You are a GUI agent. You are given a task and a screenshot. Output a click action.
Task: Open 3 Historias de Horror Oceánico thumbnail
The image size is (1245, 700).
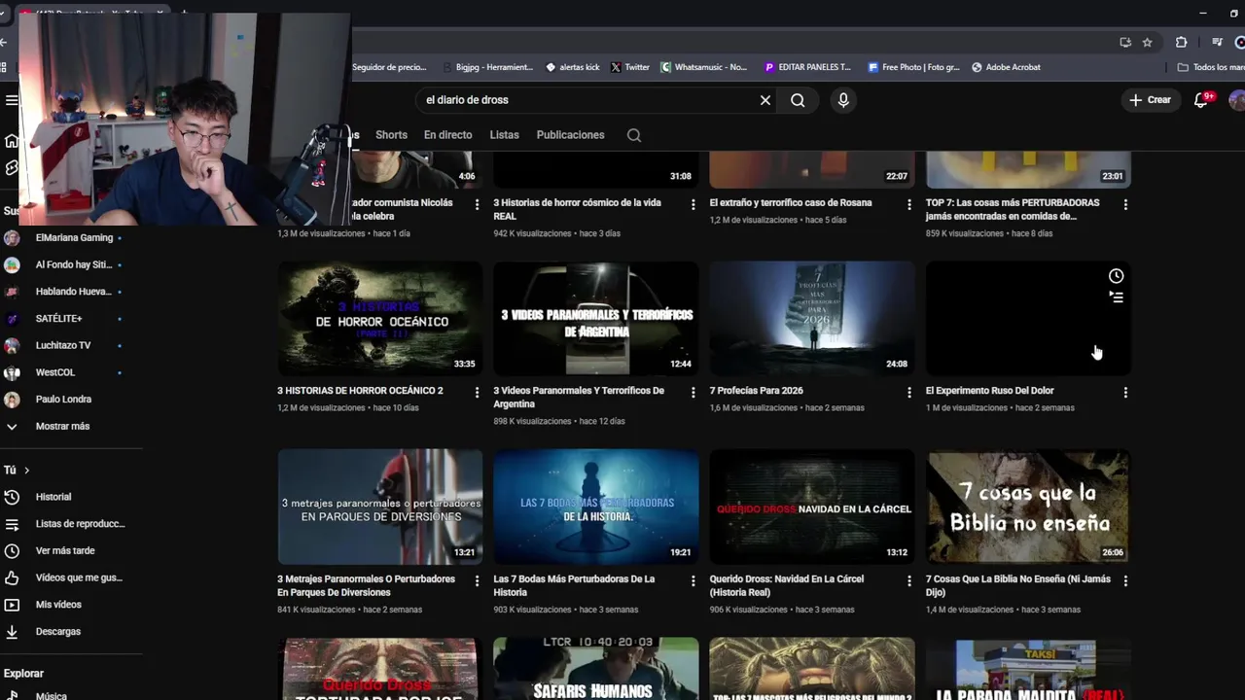pos(380,318)
